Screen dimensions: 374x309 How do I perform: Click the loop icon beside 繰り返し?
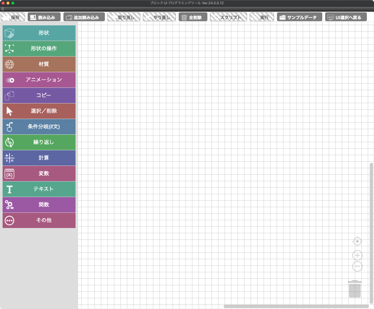pyautogui.click(x=9, y=142)
